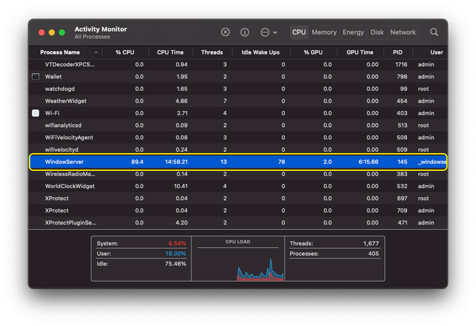Sort by Idle Wake Ups column

click(x=261, y=52)
